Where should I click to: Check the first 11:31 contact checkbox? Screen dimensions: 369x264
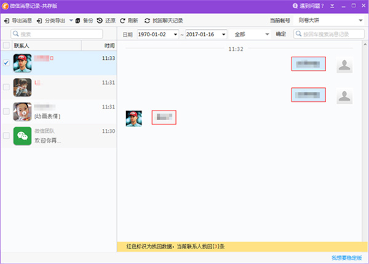tap(6, 87)
